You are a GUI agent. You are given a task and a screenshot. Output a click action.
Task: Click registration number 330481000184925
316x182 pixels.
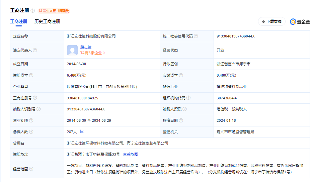point(82,98)
